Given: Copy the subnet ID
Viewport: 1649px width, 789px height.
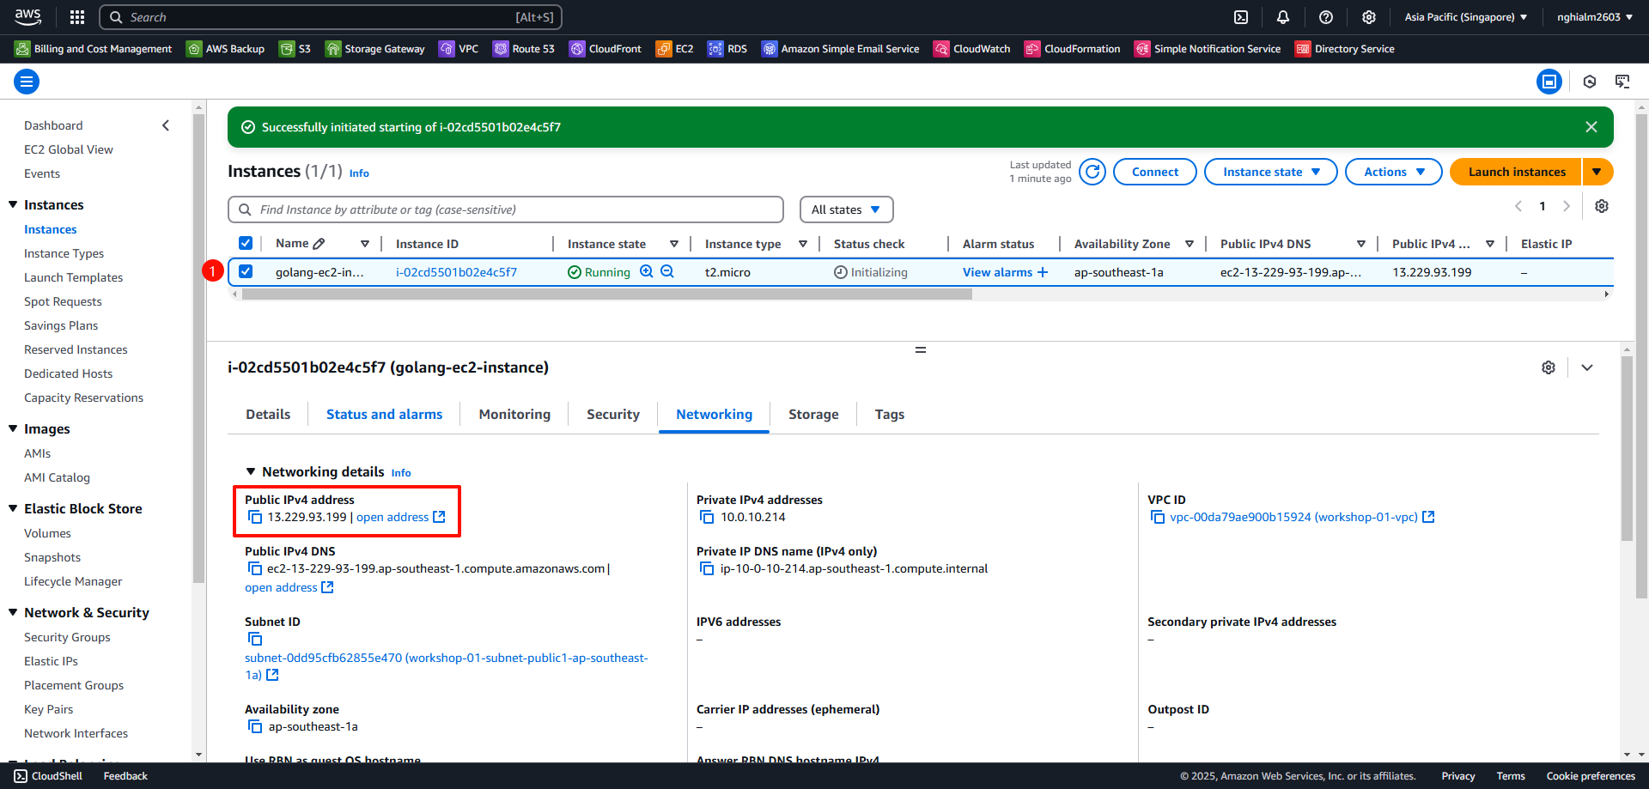Looking at the screenshot, I should [x=255, y=639].
